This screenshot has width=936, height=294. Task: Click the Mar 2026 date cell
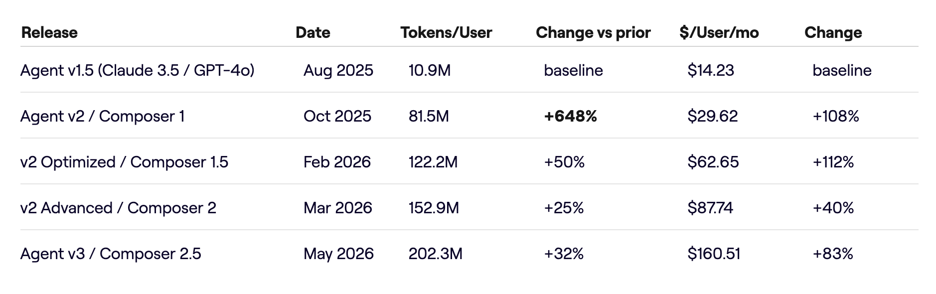coord(338,208)
